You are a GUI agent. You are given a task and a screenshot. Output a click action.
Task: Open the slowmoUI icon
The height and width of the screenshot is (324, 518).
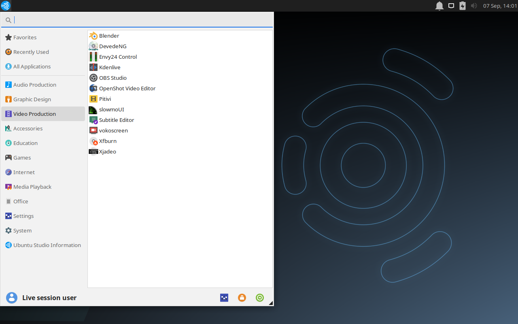tap(93, 109)
